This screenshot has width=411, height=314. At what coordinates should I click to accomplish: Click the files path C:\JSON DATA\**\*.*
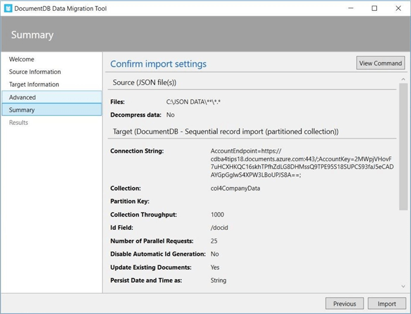pyautogui.click(x=193, y=102)
